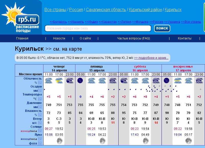Click help icon next to Осадки мм
Image resolution: width=205 pixels, height=148 pixels.
pyautogui.click(x=40, y=91)
